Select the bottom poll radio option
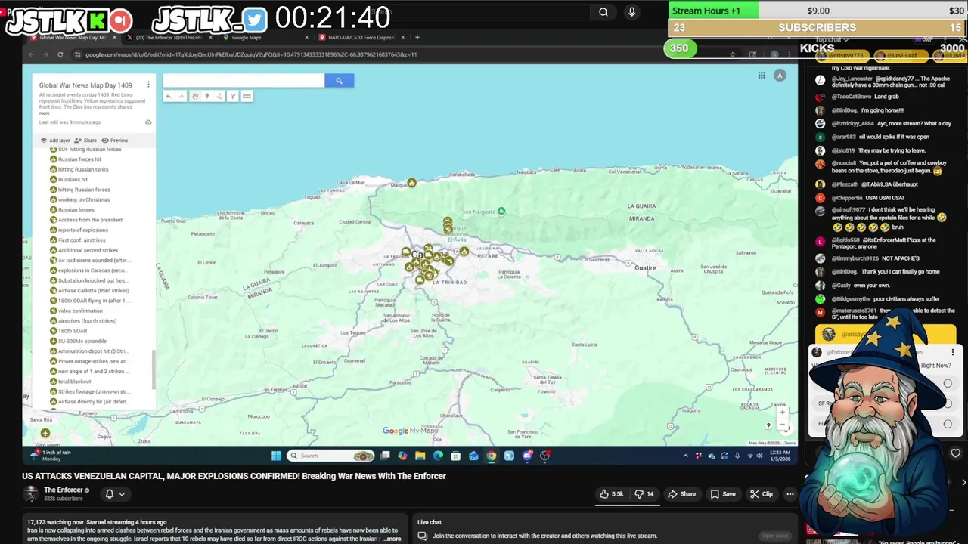 948,424
